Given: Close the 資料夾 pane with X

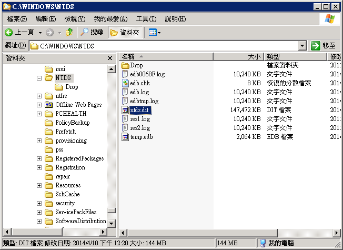Looking at the screenshot, I should coord(110,58).
